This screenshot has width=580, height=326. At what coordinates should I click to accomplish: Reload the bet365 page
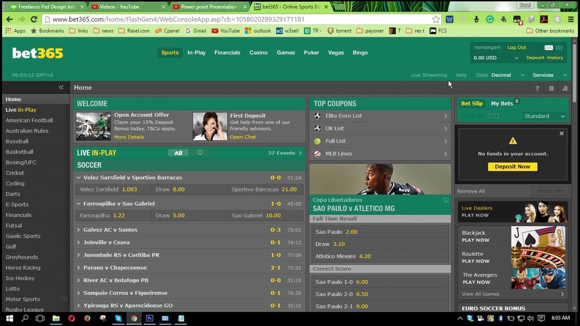pyautogui.click(x=34, y=19)
